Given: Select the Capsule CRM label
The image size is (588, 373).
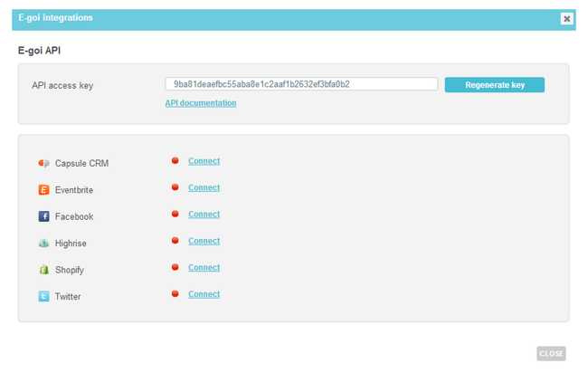Looking at the screenshot, I should [x=81, y=163].
